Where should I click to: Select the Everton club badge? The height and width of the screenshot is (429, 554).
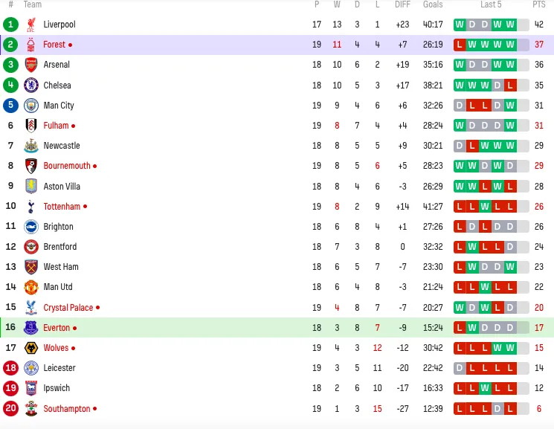click(x=31, y=328)
